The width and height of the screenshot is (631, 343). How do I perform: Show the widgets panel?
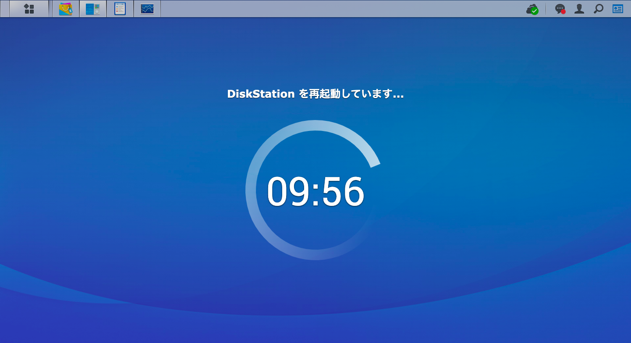tap(618, 9)
